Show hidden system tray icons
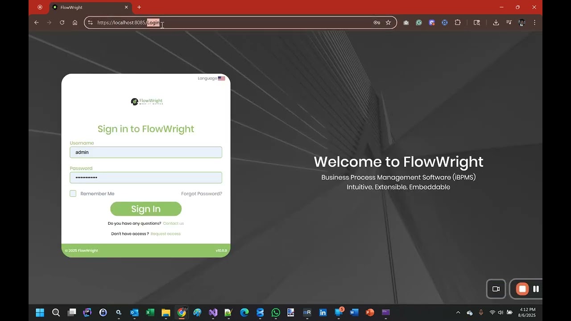 (x=458, y=313)
